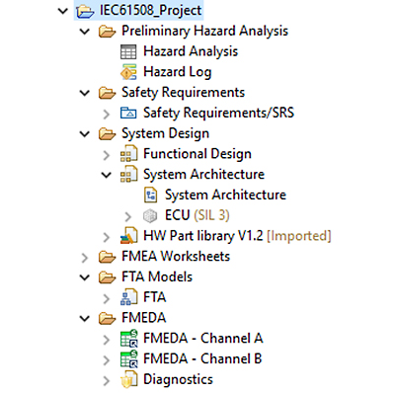The image size is (395, 393).
Task: Collapse the FMEDA folder
Action: (85, 319)
